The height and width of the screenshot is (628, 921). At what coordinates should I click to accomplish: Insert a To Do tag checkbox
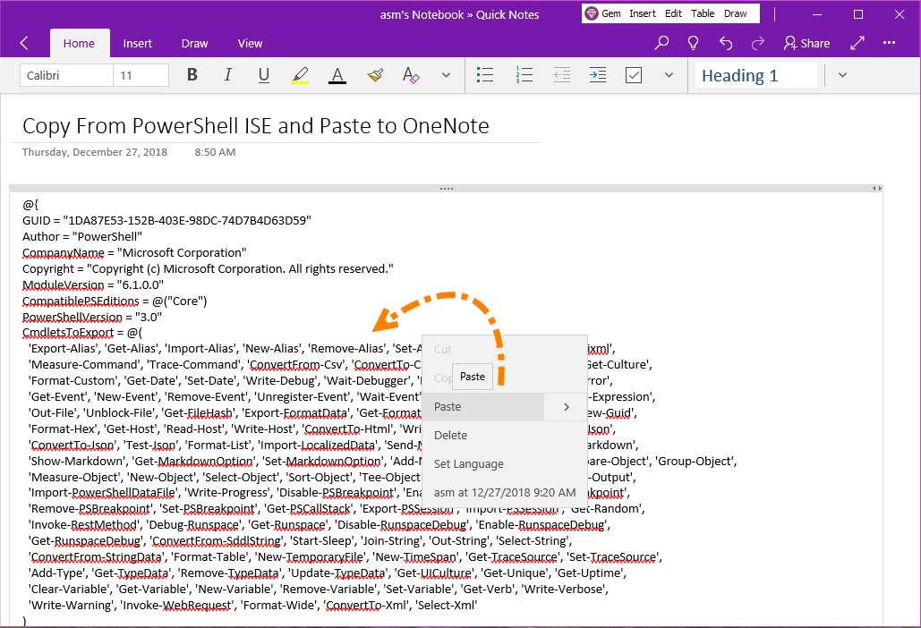(633, 74)
